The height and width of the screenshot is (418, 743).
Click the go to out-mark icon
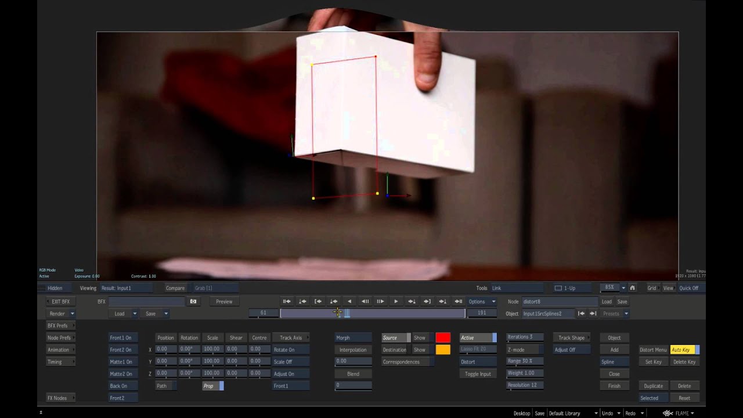click(x=427, y=301)
